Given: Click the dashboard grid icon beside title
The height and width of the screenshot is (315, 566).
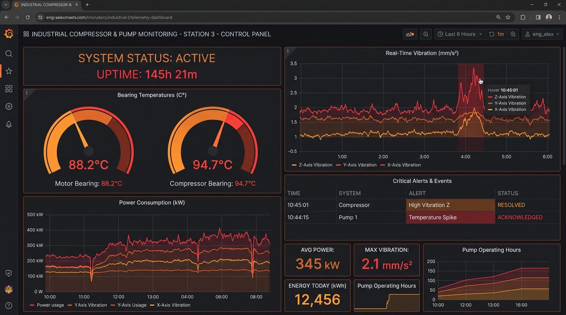Looking at the screenshot, I should coord(26,34).
